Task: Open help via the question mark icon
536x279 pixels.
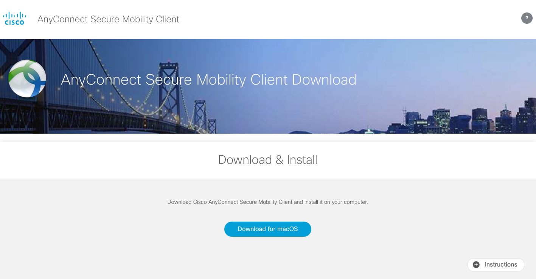Action: pos(527,18)
